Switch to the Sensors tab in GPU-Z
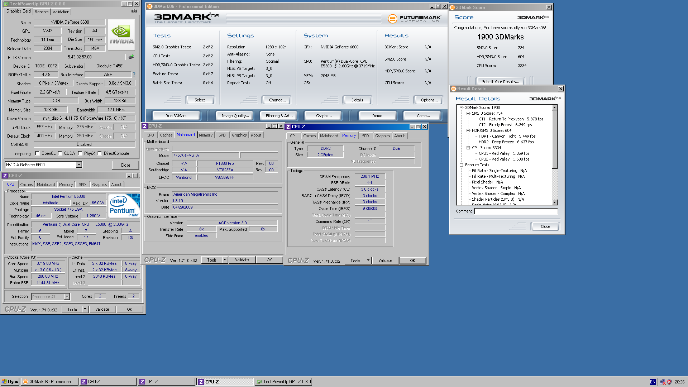Screen dimensions: 688x387 42,12
